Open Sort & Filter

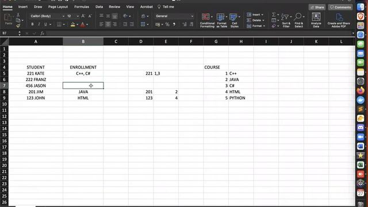coord(286,21)
